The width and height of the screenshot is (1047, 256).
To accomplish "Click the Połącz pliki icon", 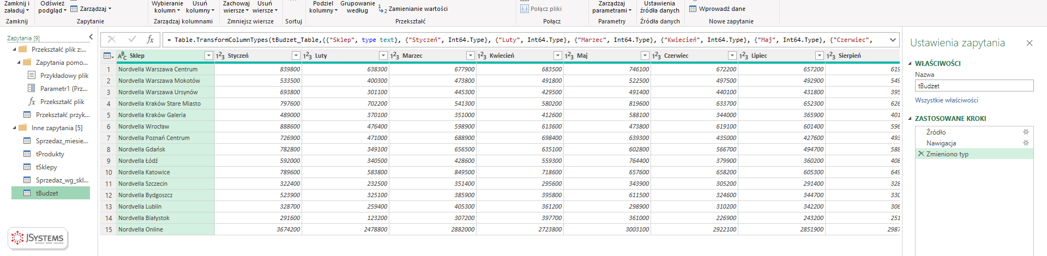I will [525, 9].
